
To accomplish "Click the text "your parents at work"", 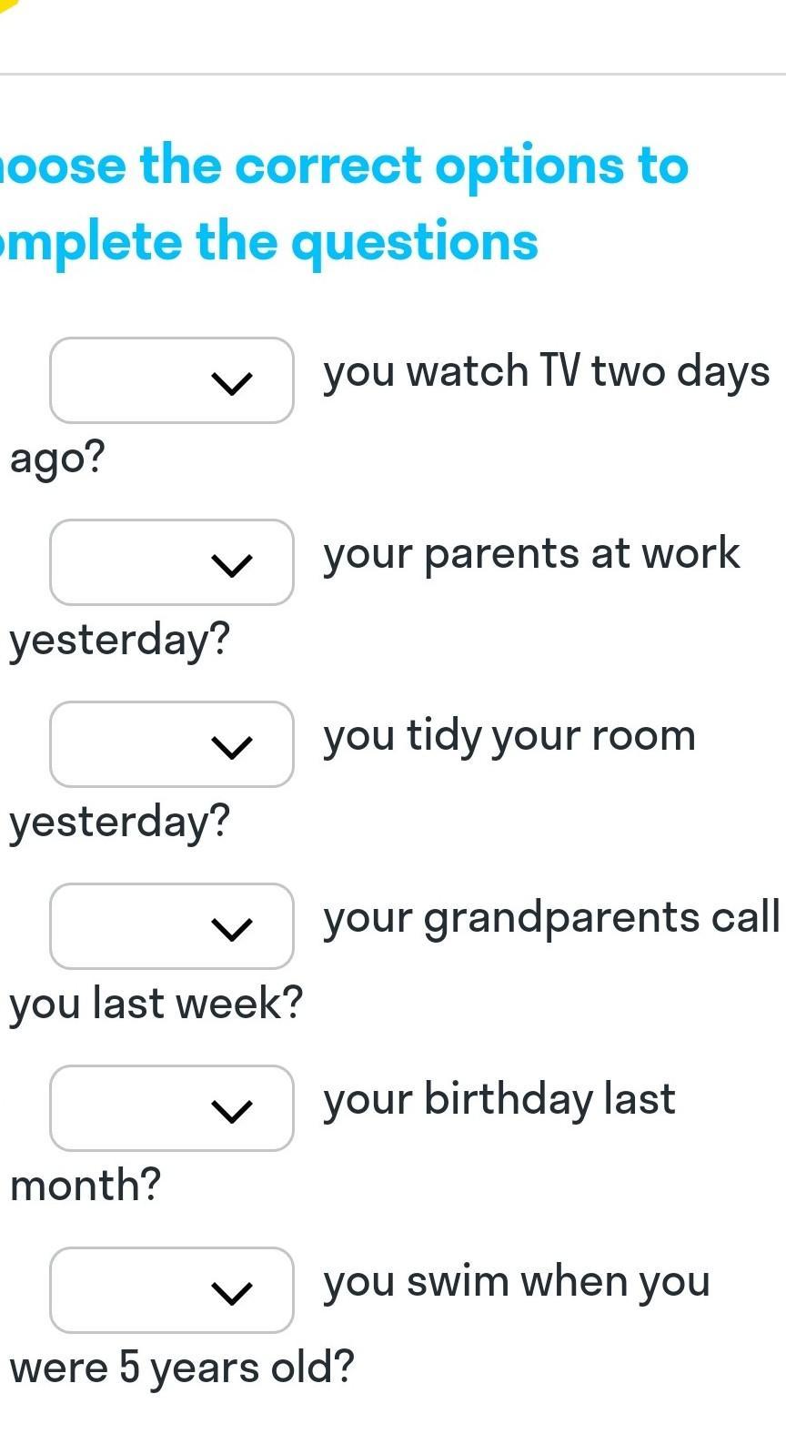I will coord(531,554).
